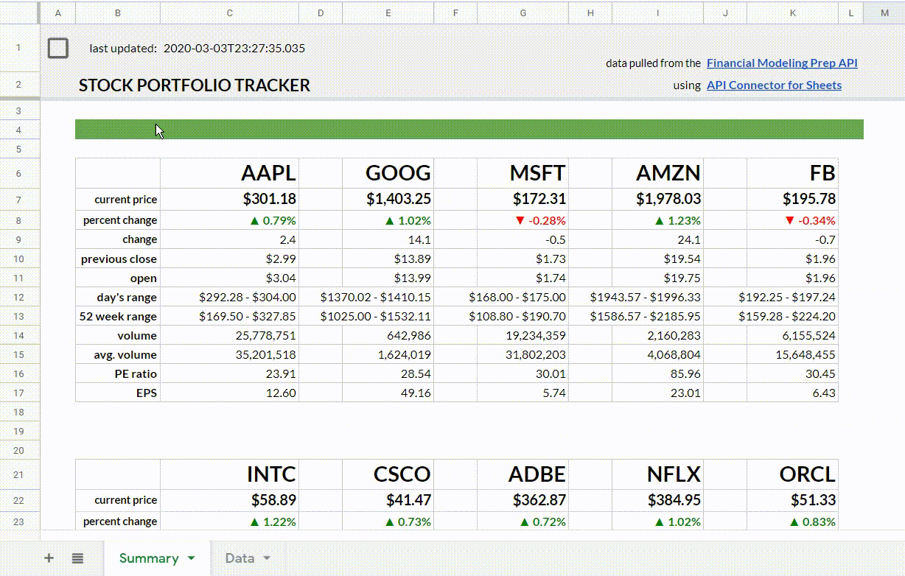Click the PE ratio row label
The image size is (905, 576).
tap(118, 373)
